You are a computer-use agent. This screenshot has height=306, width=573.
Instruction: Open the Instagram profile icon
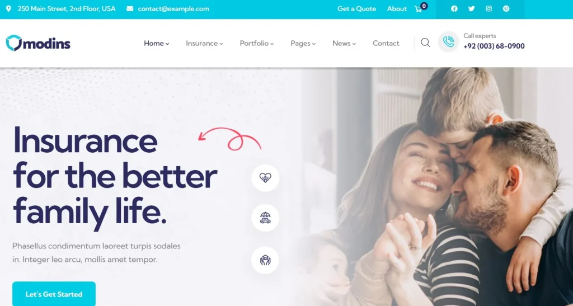(489, 9)
